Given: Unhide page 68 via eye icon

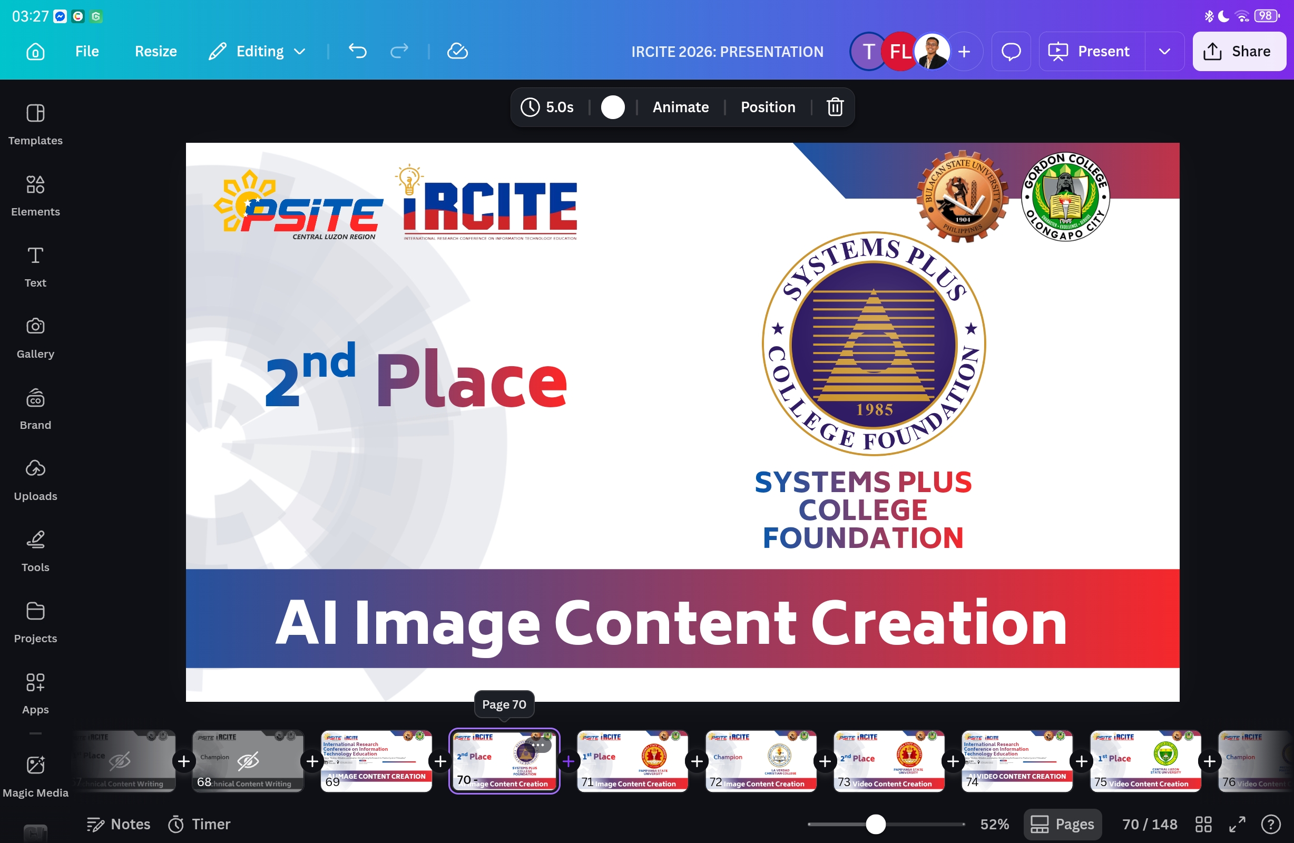Looking at the screenshot, I should 248,761.
